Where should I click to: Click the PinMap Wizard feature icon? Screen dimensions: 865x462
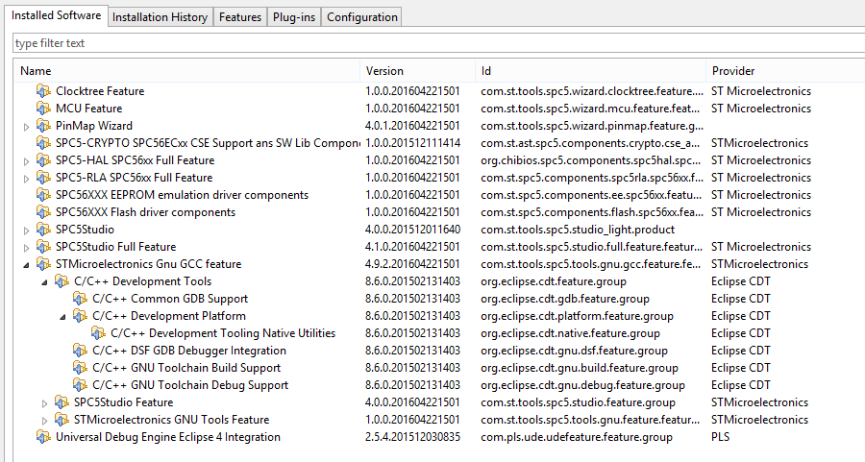click(43, 126)
